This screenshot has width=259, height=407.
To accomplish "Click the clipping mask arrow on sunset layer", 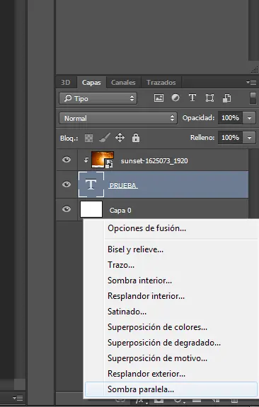I will pos(86,160).
